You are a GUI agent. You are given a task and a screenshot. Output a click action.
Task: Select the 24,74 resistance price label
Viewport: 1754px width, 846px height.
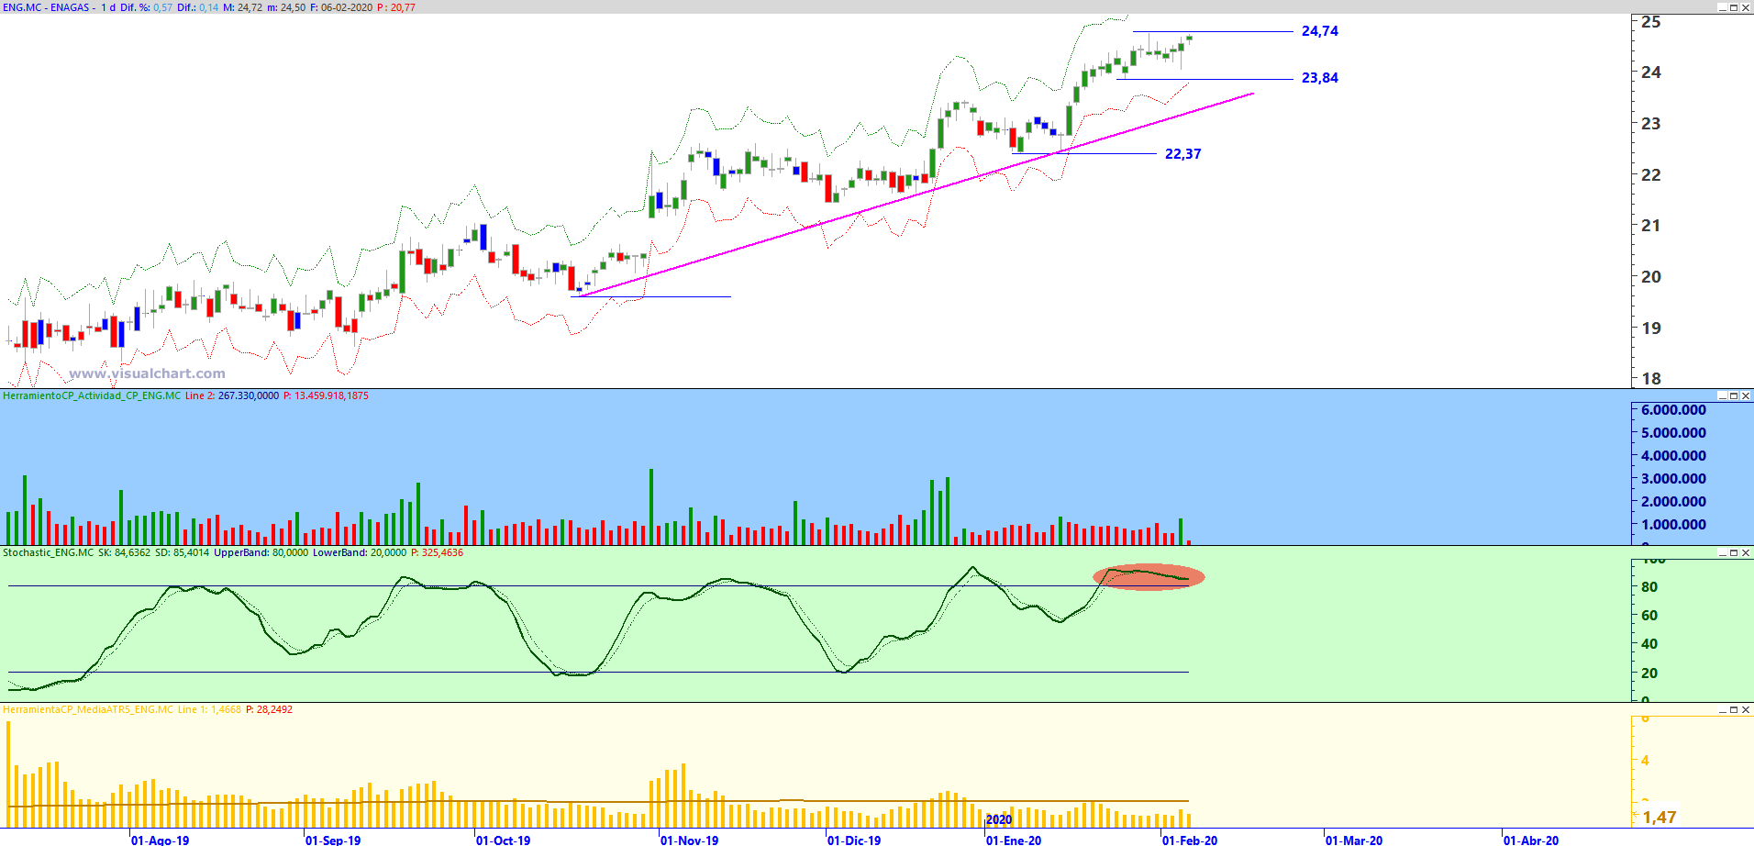pyautogui.click(x=1319, y=31)
